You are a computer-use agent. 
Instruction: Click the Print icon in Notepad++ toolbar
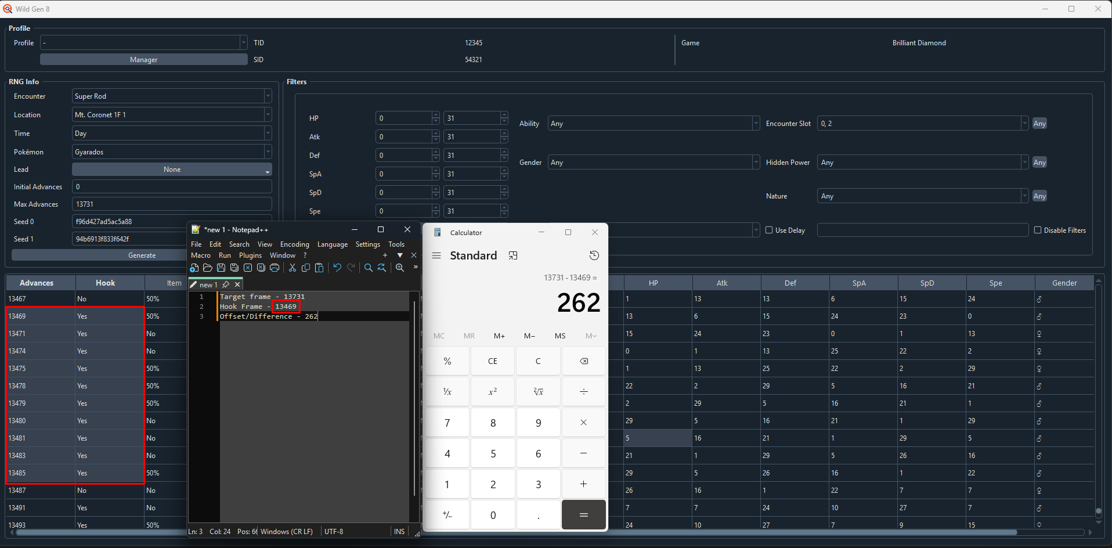point(275,268)
